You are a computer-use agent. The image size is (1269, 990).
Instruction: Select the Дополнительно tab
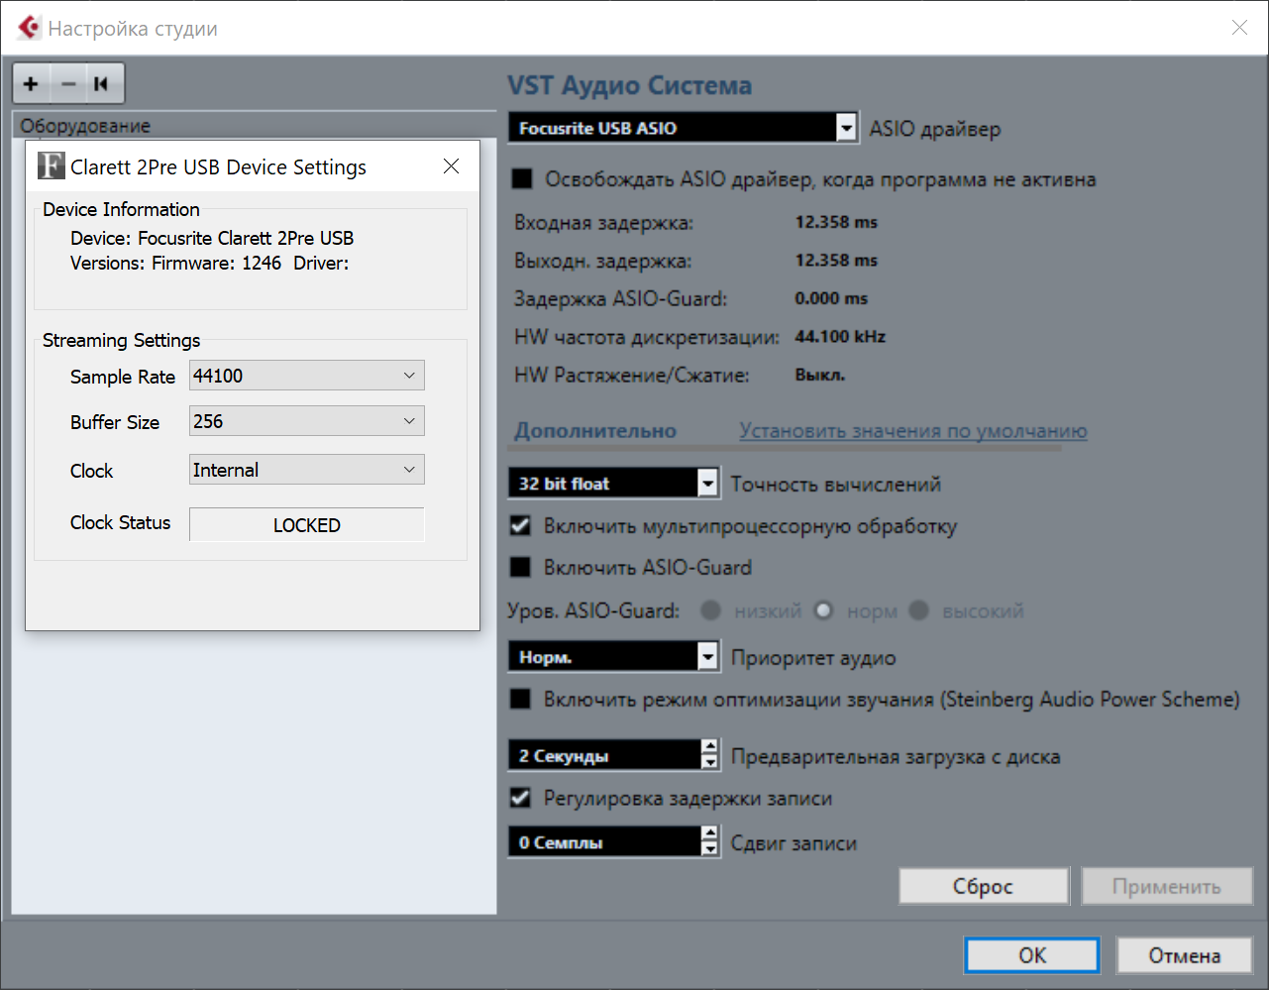[x=595, y=431]
